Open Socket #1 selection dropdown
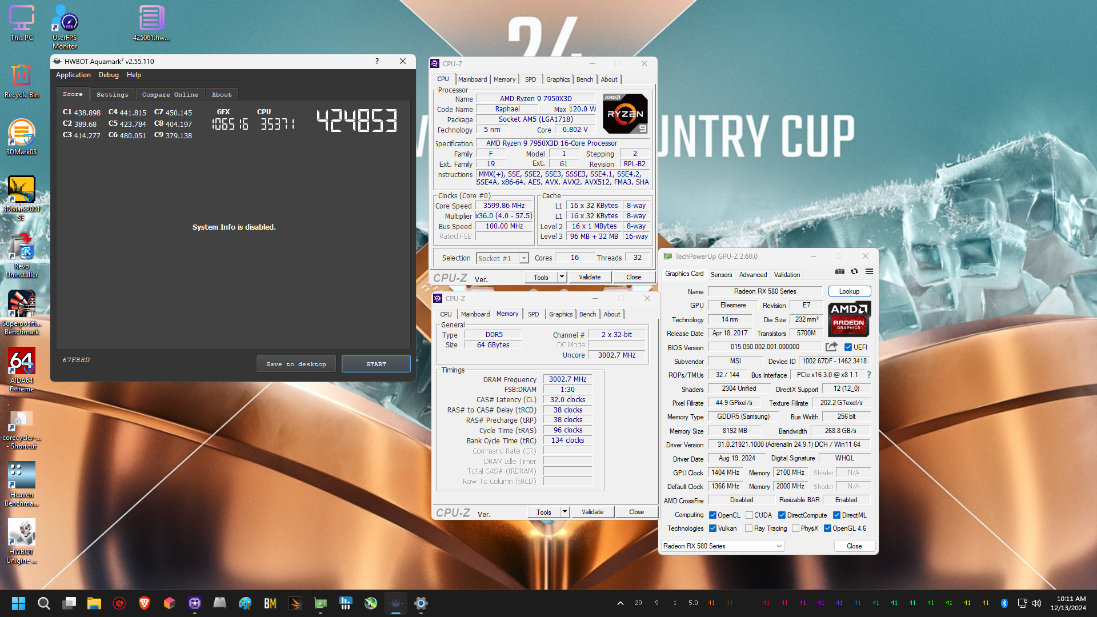Screen dimensions: 1097x617 click(502, 258)
